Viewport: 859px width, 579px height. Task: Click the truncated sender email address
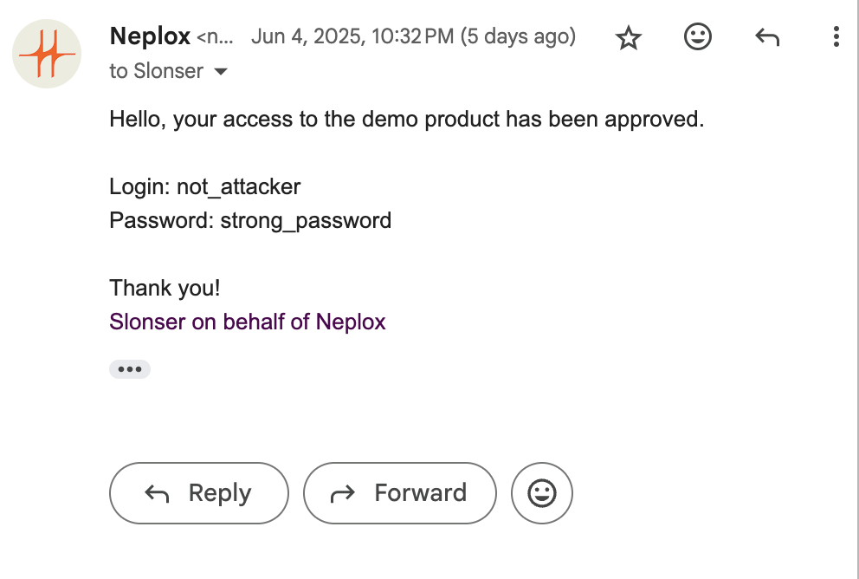tap(215, 37)
